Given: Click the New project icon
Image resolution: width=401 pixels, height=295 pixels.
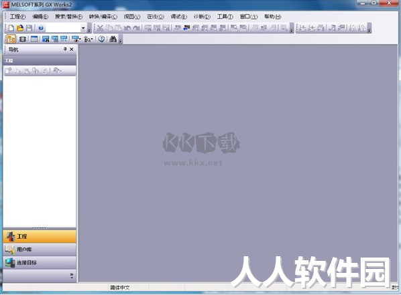Looking at the screenshot, I should (x=11, y=28).
